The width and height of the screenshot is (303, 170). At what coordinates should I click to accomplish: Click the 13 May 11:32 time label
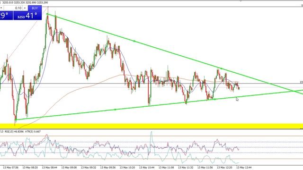[186, 168]
